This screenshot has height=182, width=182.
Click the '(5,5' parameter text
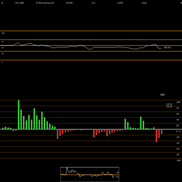pyautogui.click(x=94, y=3)
